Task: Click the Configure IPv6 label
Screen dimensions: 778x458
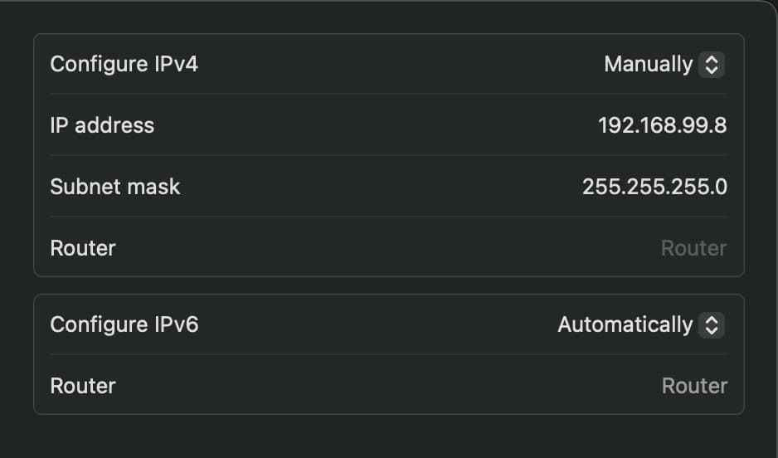Action: click(124, 324)
